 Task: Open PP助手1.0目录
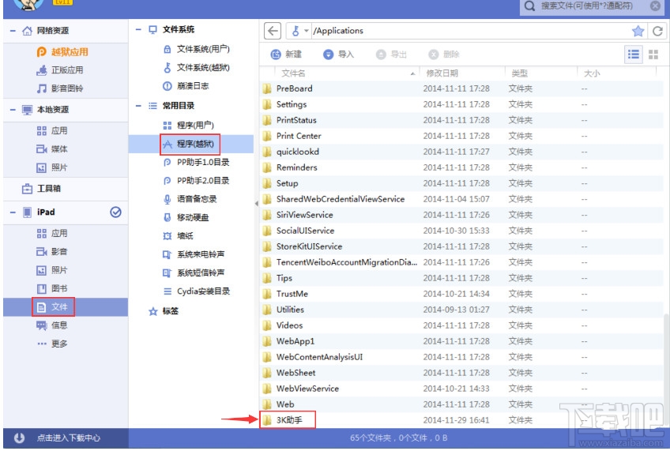[197, 162]
